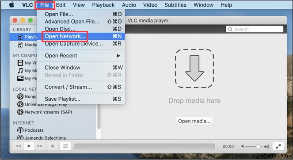The height and width of the screenshot is (160, 293).
Task: Click the stop button
Action: 53,146
